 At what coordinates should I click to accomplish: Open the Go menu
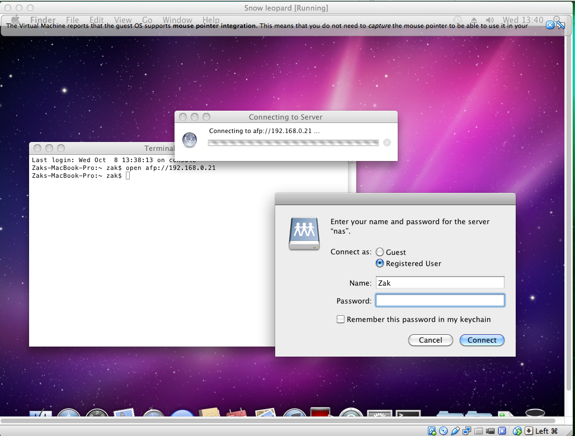click(147, 20)
